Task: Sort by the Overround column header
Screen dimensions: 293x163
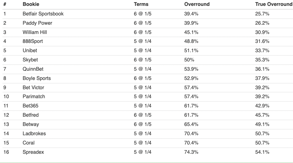Action: (197, 4)
